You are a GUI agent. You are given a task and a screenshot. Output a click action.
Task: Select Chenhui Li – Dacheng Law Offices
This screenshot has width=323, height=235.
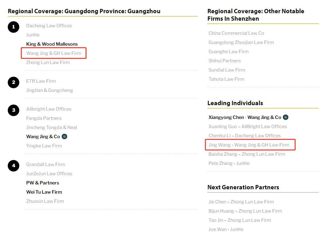coord(245,136)
